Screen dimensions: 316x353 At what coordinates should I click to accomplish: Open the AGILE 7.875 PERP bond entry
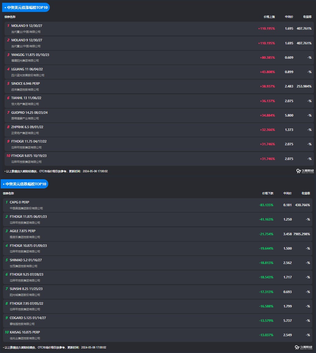click(23, 231)
